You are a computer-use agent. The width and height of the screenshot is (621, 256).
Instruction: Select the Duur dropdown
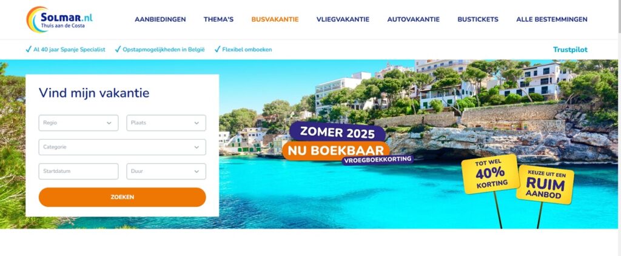[x=166, y=171]
